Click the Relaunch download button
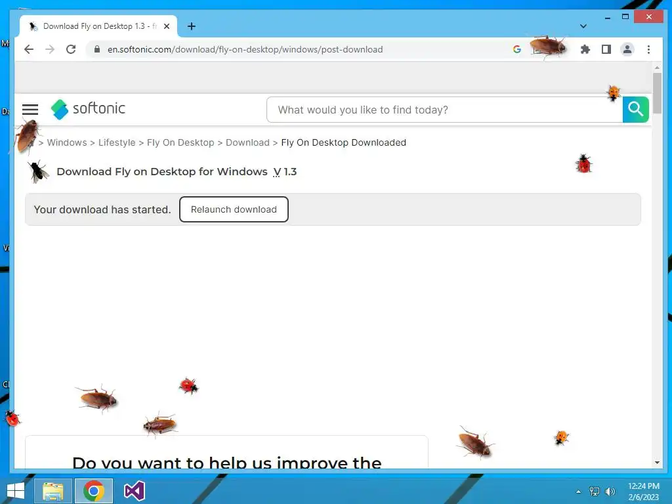This screenshot has height=504, width=672. click(234, 209)
